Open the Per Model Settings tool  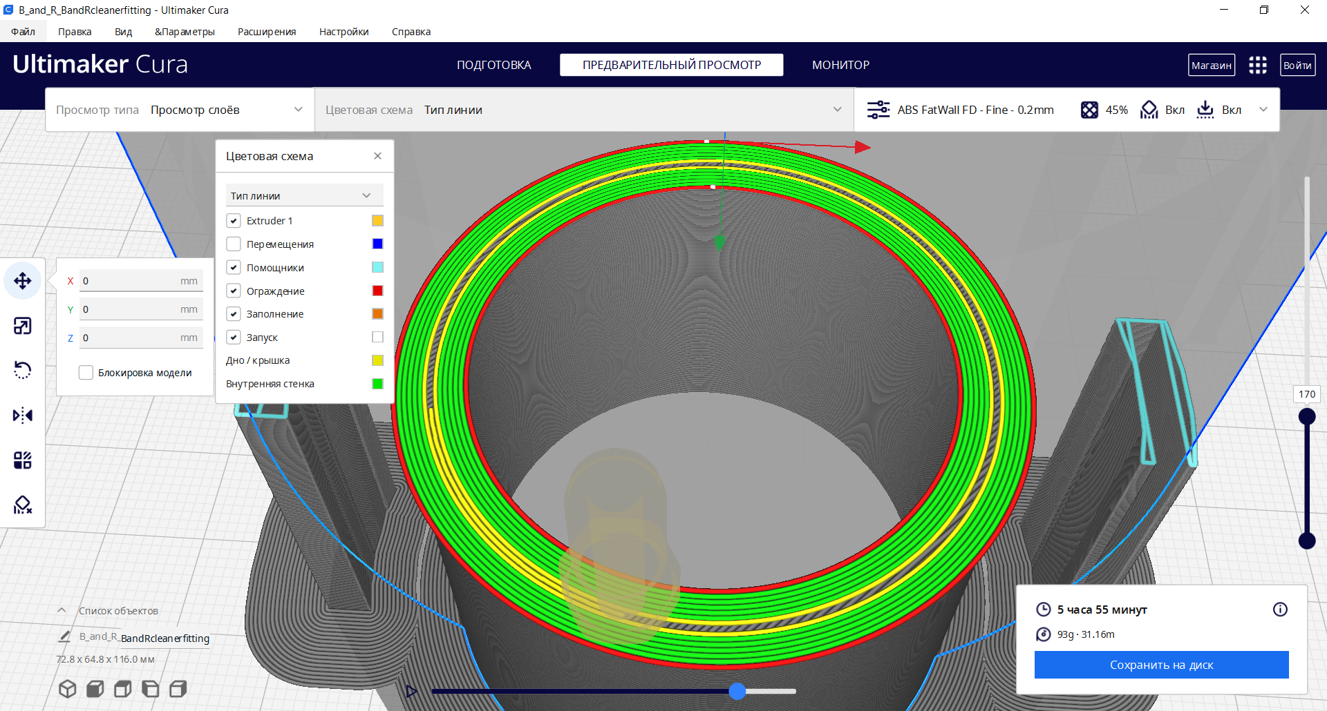coord(23,460)
